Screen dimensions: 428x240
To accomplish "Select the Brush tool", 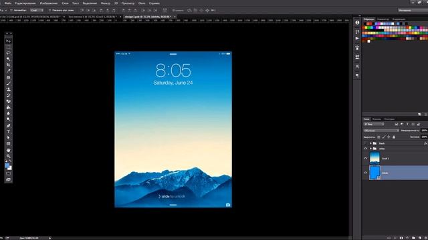I will point(9,83).
